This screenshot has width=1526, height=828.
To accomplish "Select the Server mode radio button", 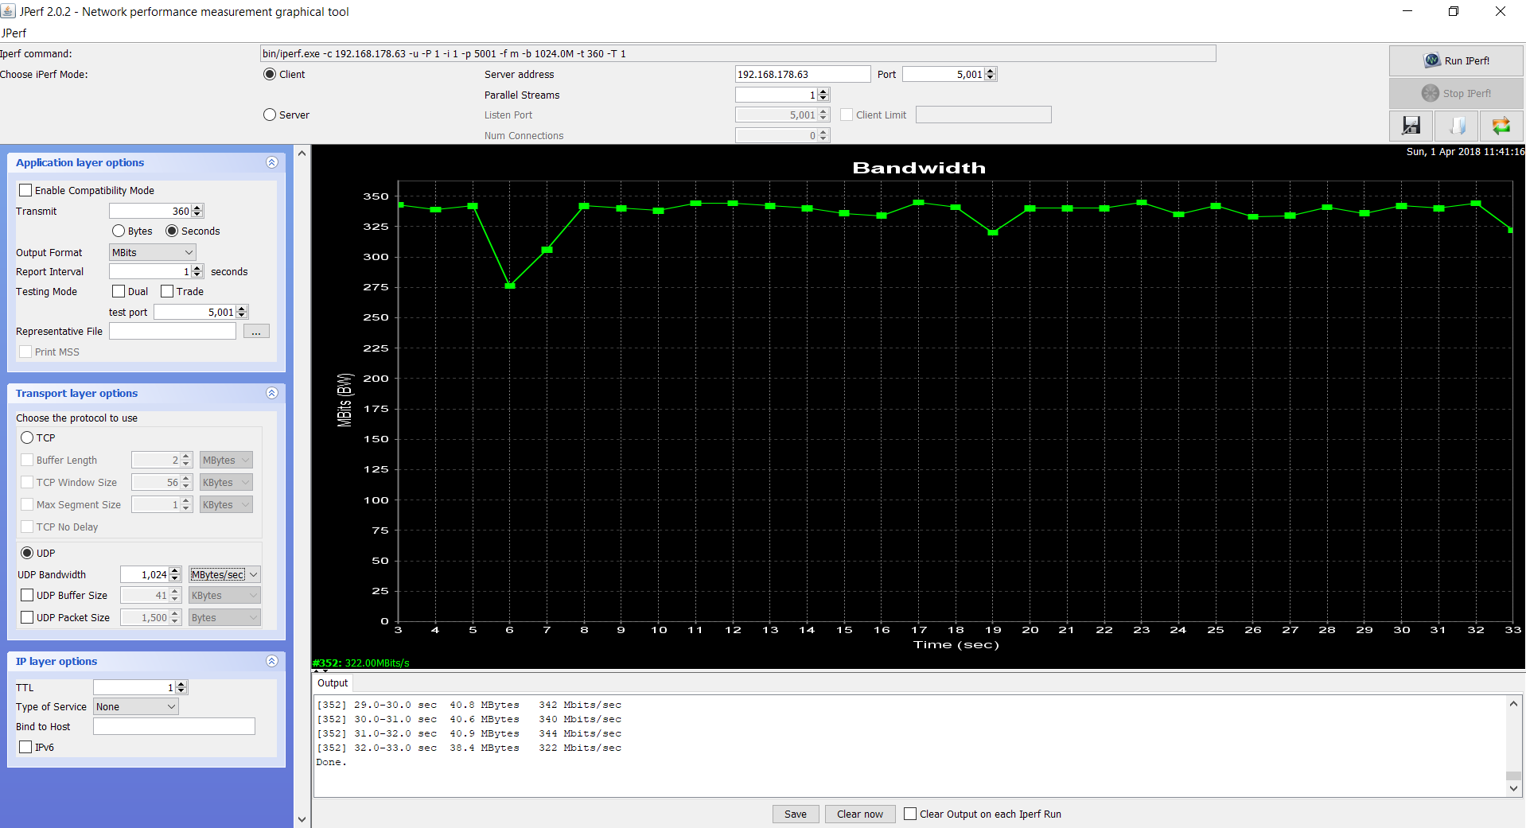I will [x=270, y=115].
